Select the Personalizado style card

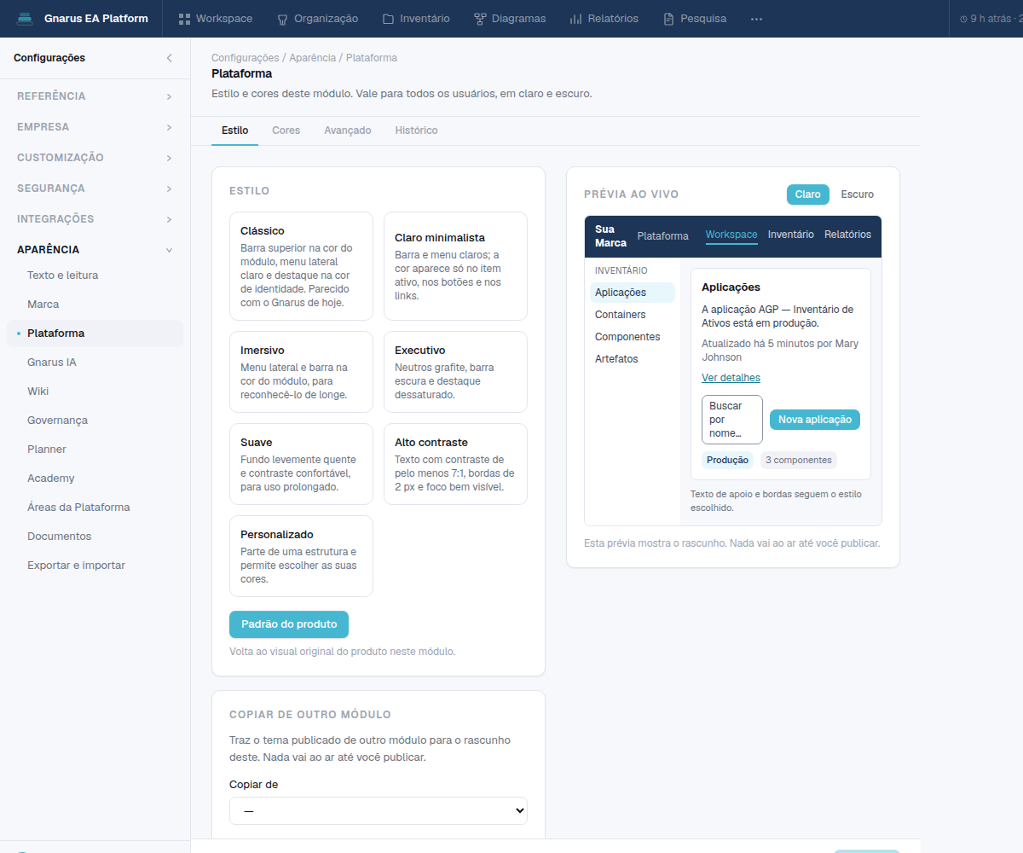(x=301, y=556)
